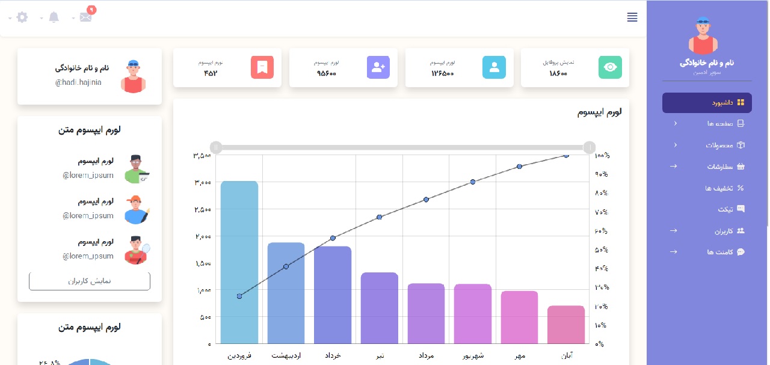Viewport: 770px width, 365px height.
Task: Click the نمایش کاربران button
Action: [x=89, y=281]
